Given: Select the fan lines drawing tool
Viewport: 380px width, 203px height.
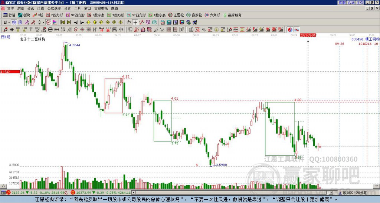Looking at the screenshot, I should [x=137, y=30].
